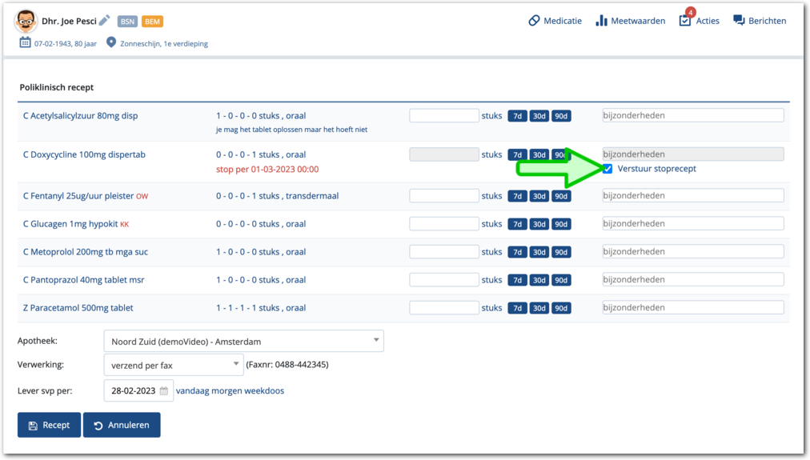Click the pencil icon next to Joe Pesci
This screenshot has height=460, width=810.
[x=104, y=20]
